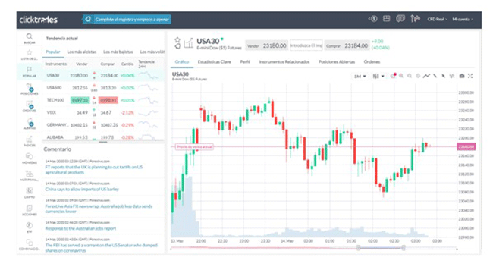The width and height of the screenshot is (493, 273).
Task: Switch to Estadísticas Clave tab
Action: (214, 62)
